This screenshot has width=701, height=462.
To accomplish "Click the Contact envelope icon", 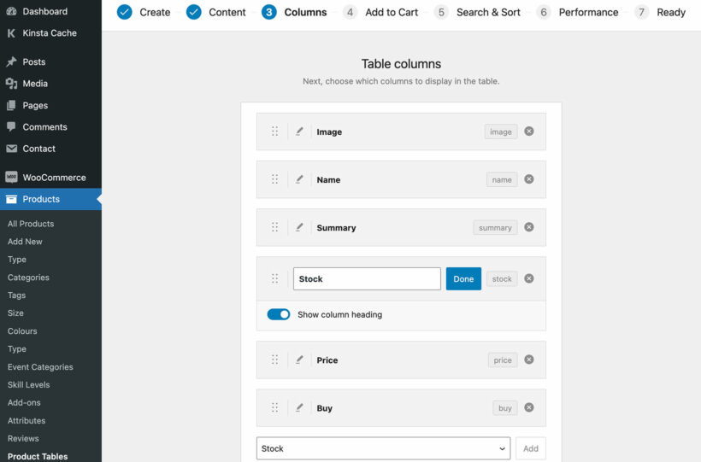I will (x=11, y=149).
